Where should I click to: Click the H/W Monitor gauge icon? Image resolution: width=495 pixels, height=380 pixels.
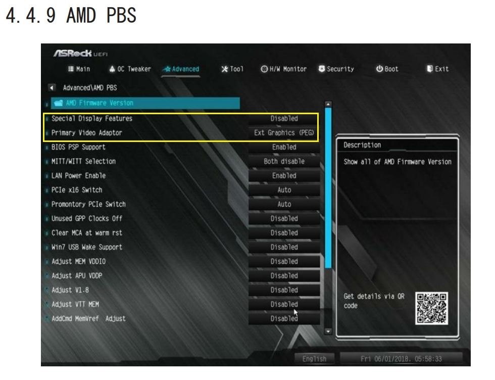pyautogui.click(x=264, y=69)
